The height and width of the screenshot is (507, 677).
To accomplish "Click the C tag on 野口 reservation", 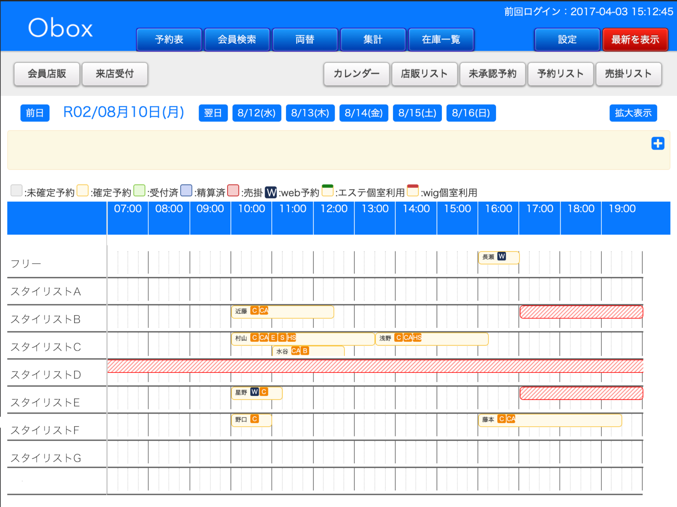I will [x=255, y=419].
